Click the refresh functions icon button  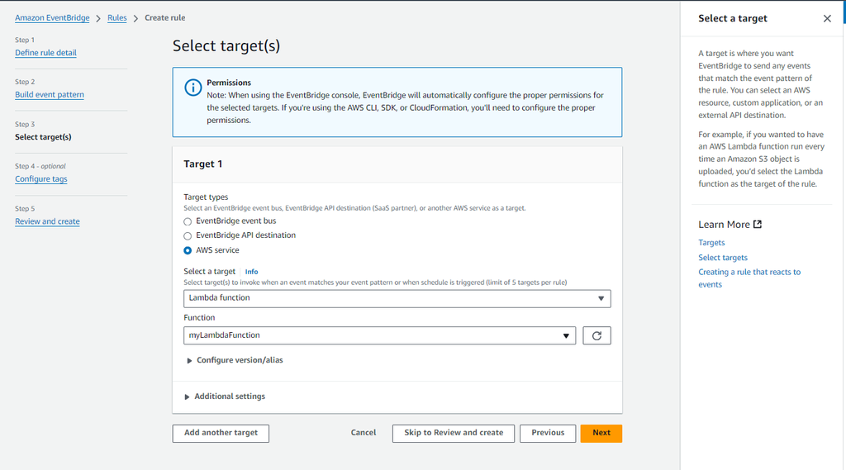point(596,335)
